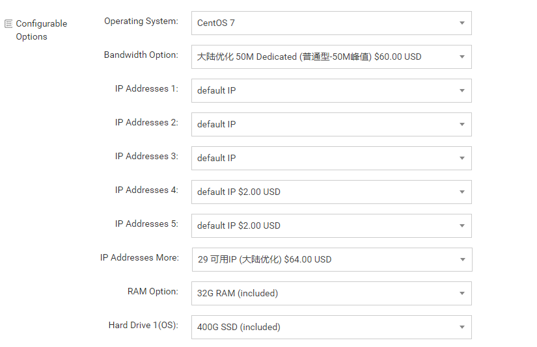Open the IP Addresses 1 dropdown
The image size is (537, 347).
331,90
